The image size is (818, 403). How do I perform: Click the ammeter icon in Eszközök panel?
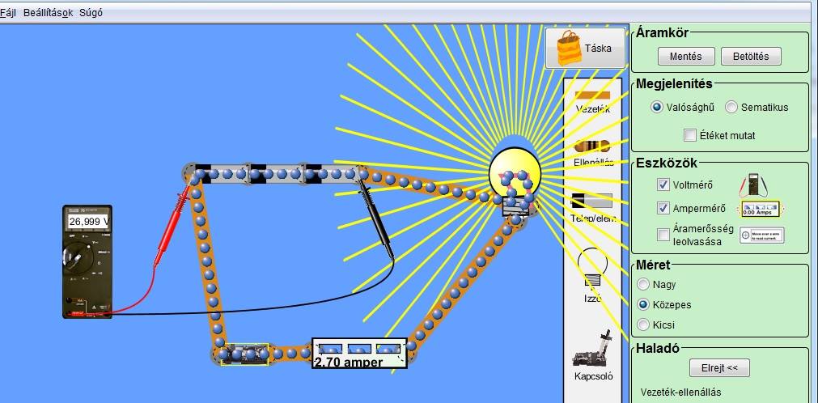tap(760, 209)
